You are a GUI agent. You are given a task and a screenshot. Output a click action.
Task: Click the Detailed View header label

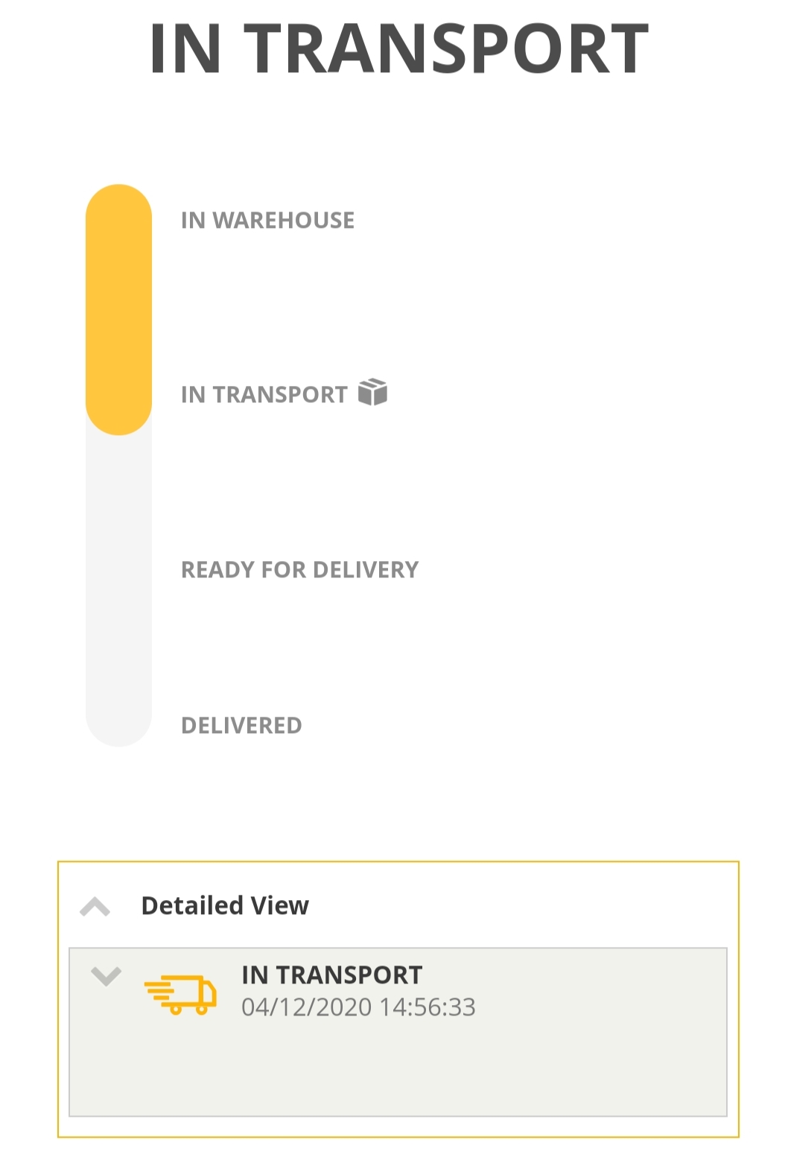[224, 905]
